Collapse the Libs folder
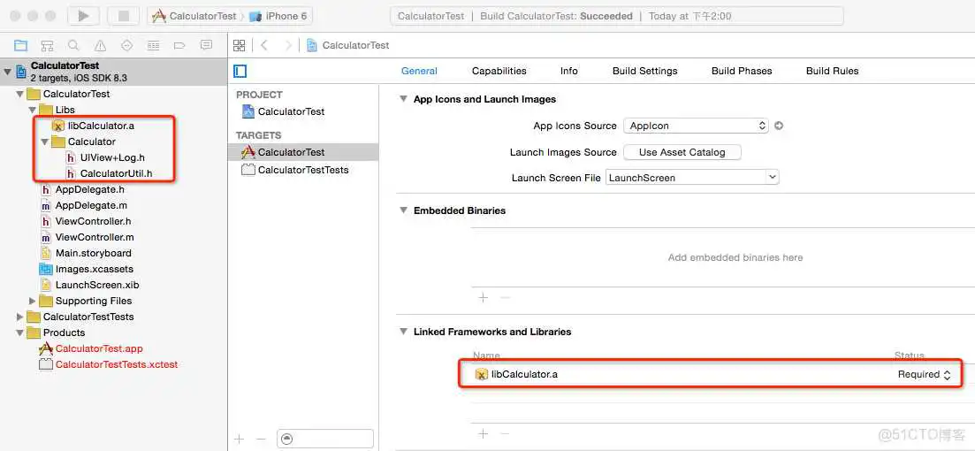 pos(33,110)
